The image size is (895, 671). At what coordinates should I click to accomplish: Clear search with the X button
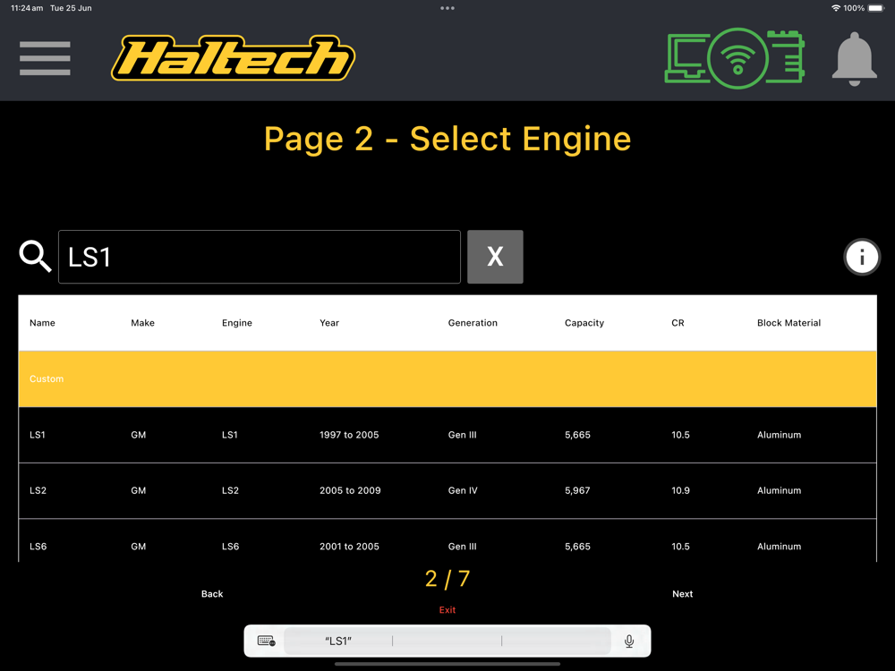click(x=495, y=257)
